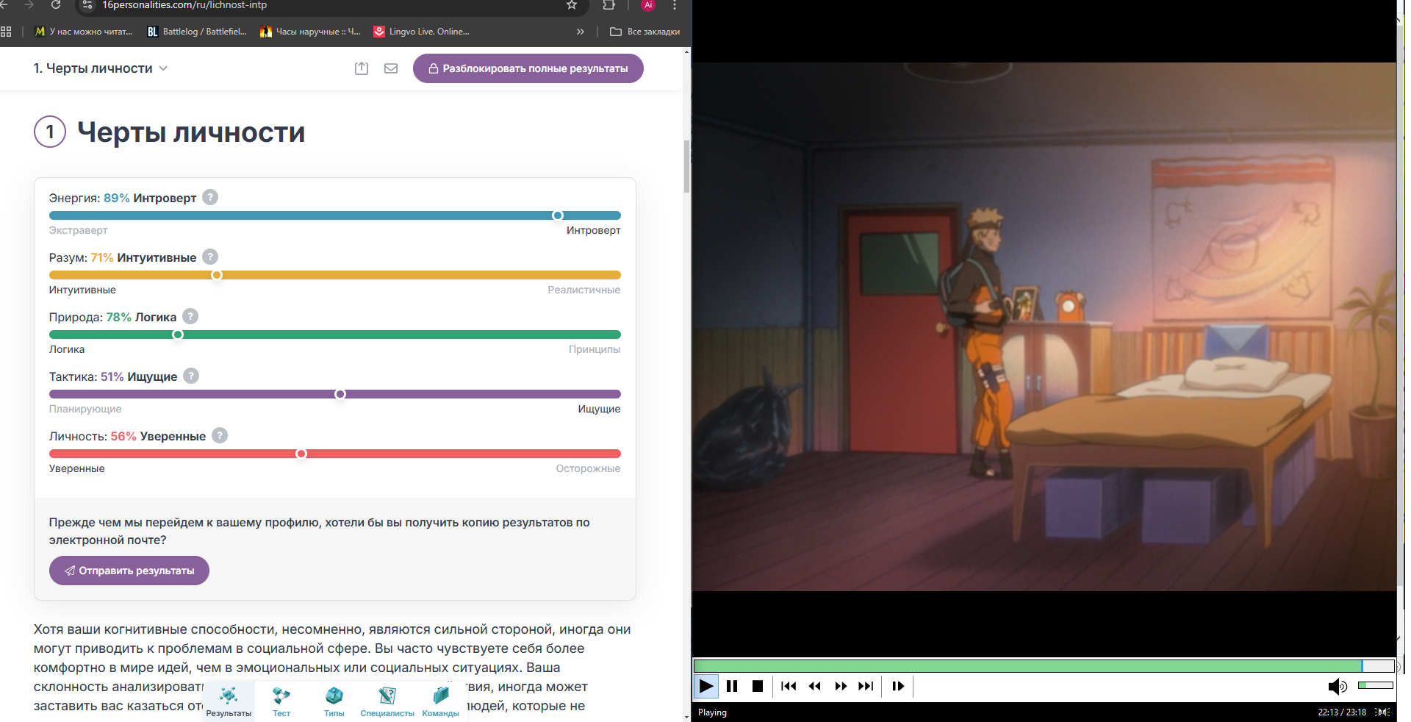Screen dimensions: 1411x722
Task: Skip to previous file in media player
Action: 789,686
